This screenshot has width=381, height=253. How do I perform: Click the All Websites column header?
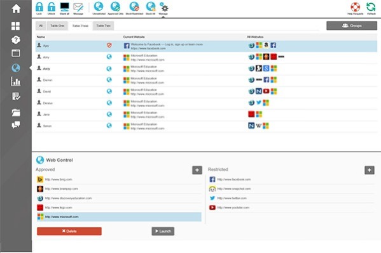pyautogui.click(x=255, y=37)
